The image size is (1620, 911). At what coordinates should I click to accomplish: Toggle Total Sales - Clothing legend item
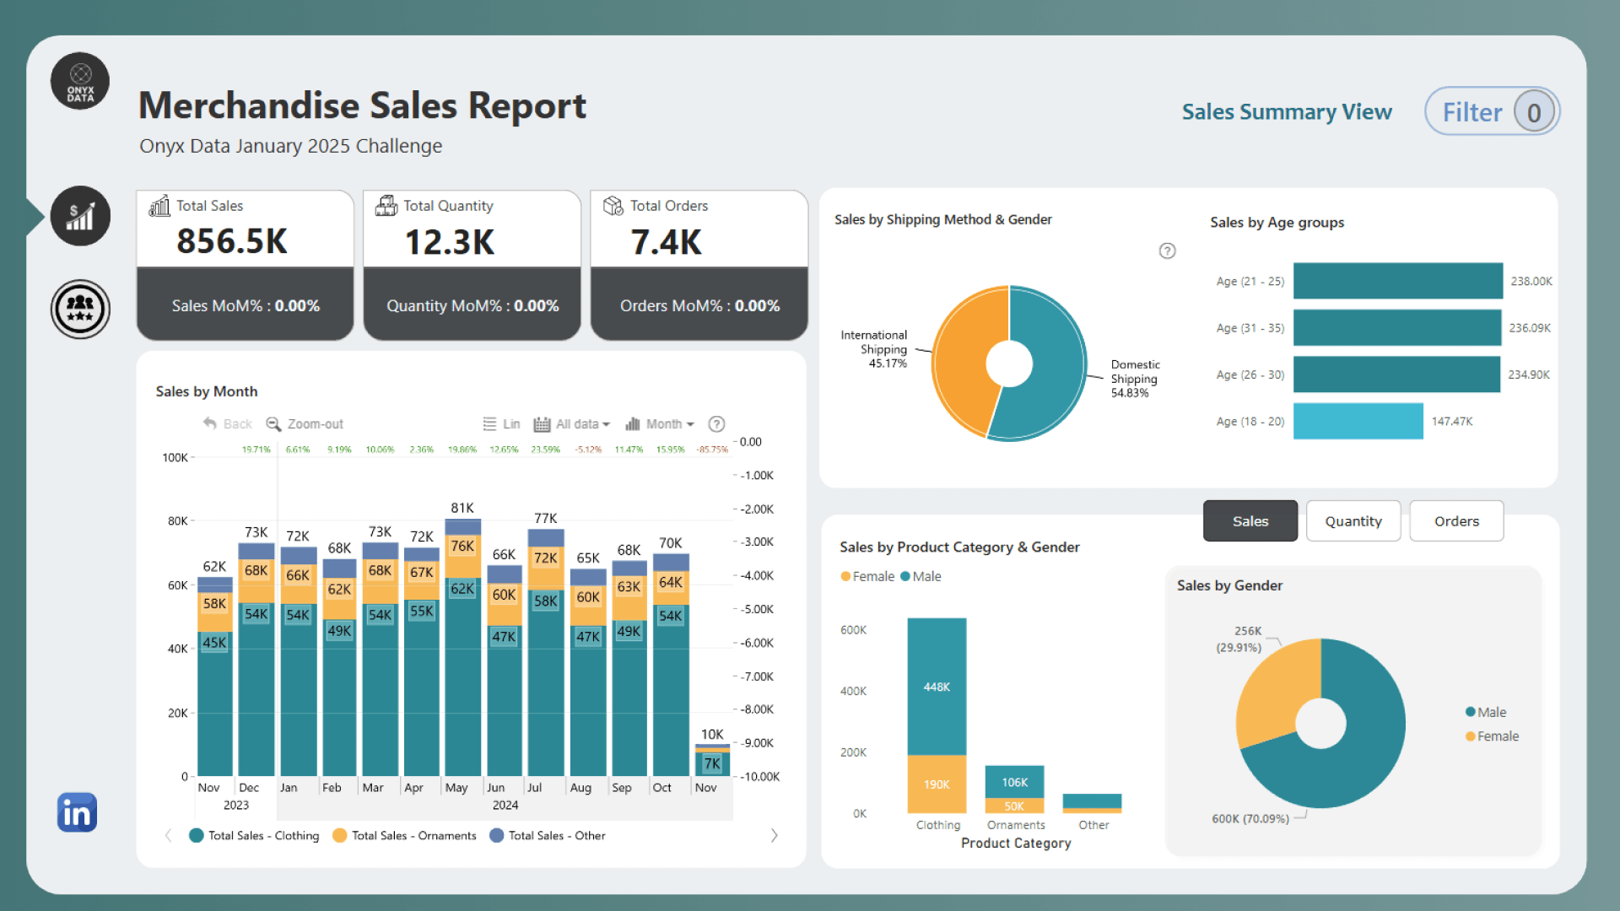click(254, 835)
